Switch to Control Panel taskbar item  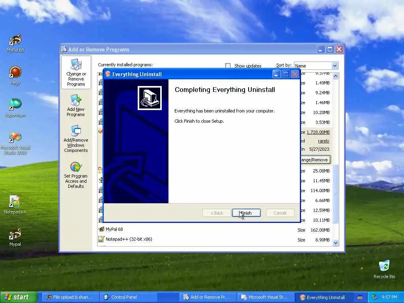[x=128, y=297]
